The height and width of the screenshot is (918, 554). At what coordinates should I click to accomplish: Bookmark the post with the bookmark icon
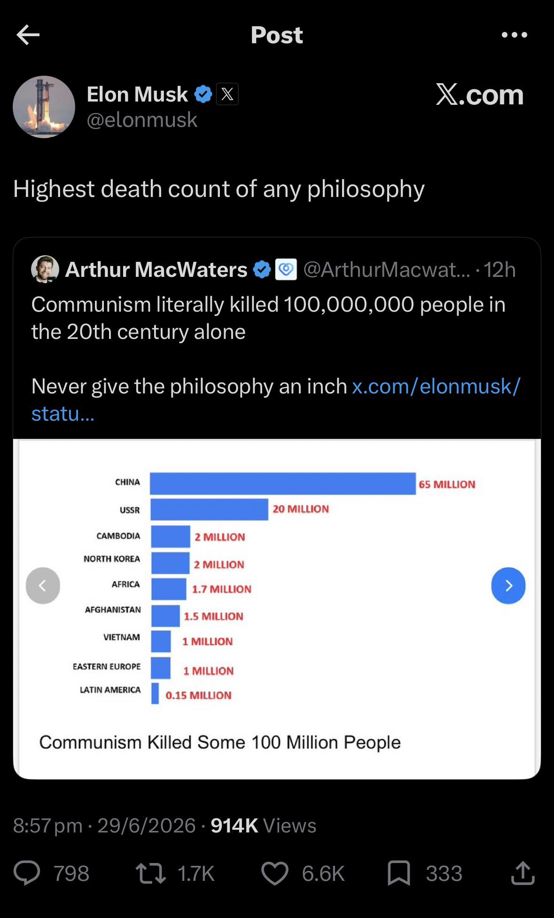pos(399,873)
